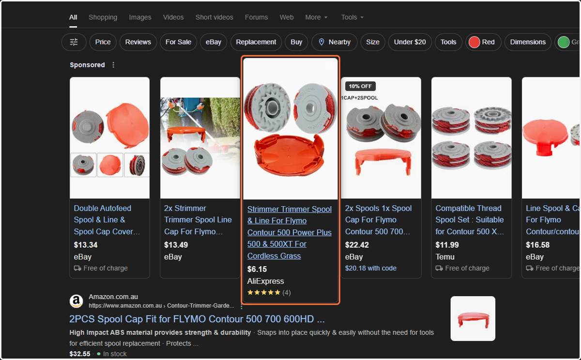Viewport: 581px width, 360px height.
Task: Open Line Spool & Cap For Flymo listing
Action: pyautogui.click(x=553, y=220)
